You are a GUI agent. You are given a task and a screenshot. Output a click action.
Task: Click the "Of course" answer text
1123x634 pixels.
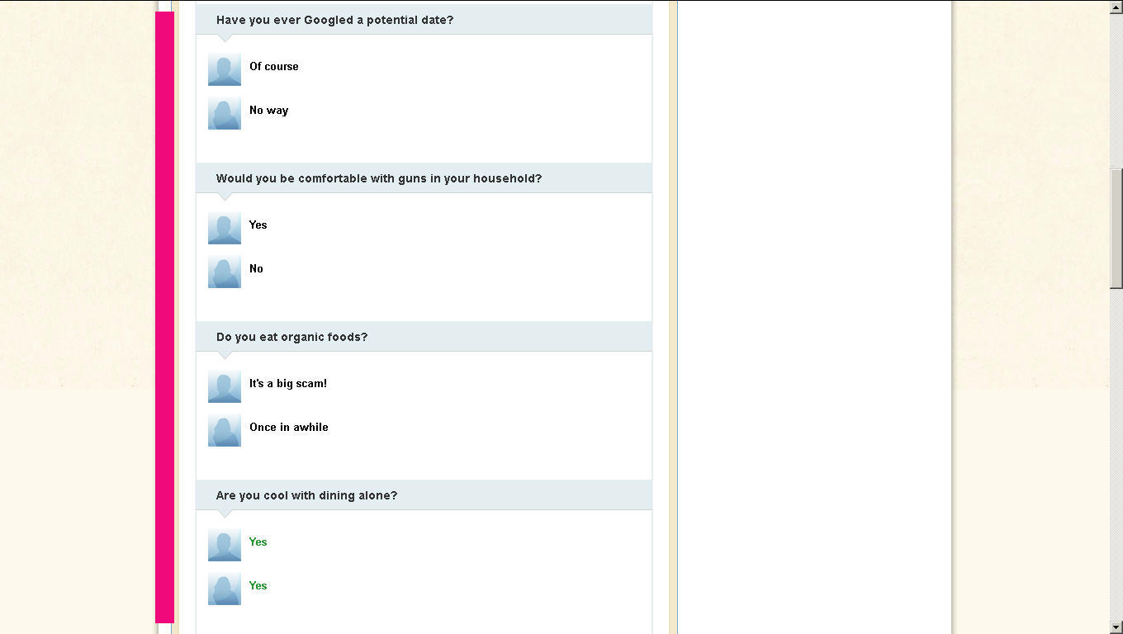[x=274, y=66]
